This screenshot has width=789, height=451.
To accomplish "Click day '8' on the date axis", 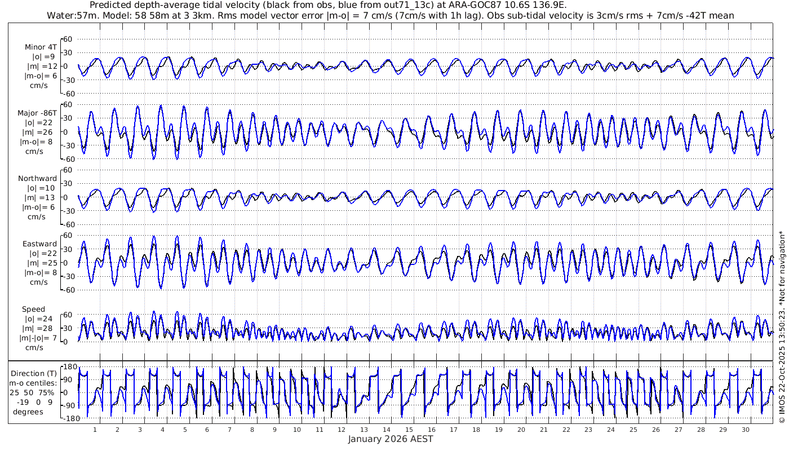I will point(252,429).
